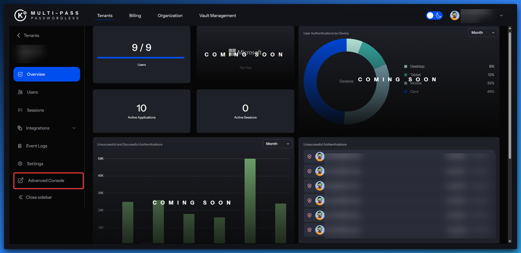Toggle the dark mode switch
The width and height of the screenshot is (521, 253).
[434, 15]
